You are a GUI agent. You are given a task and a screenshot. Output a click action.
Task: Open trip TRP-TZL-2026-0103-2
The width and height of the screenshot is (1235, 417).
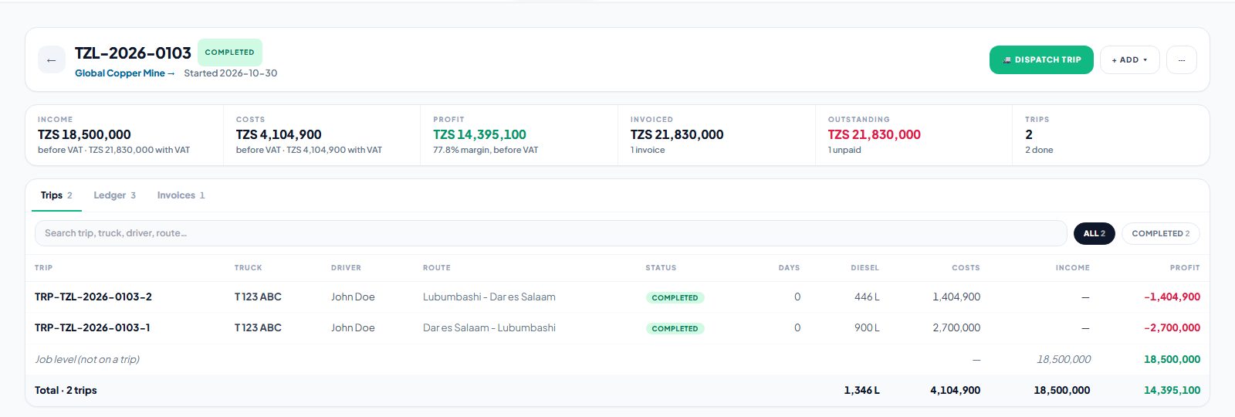coord(93,297)
